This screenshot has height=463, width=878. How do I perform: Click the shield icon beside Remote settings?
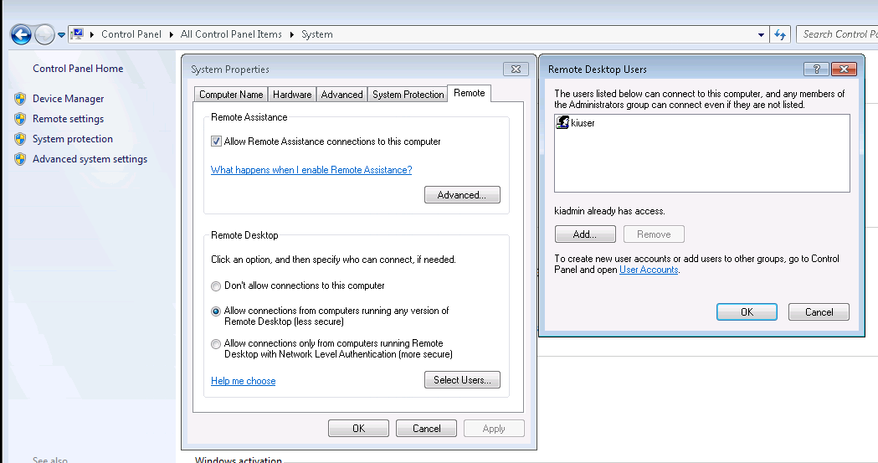click(20, 119)
